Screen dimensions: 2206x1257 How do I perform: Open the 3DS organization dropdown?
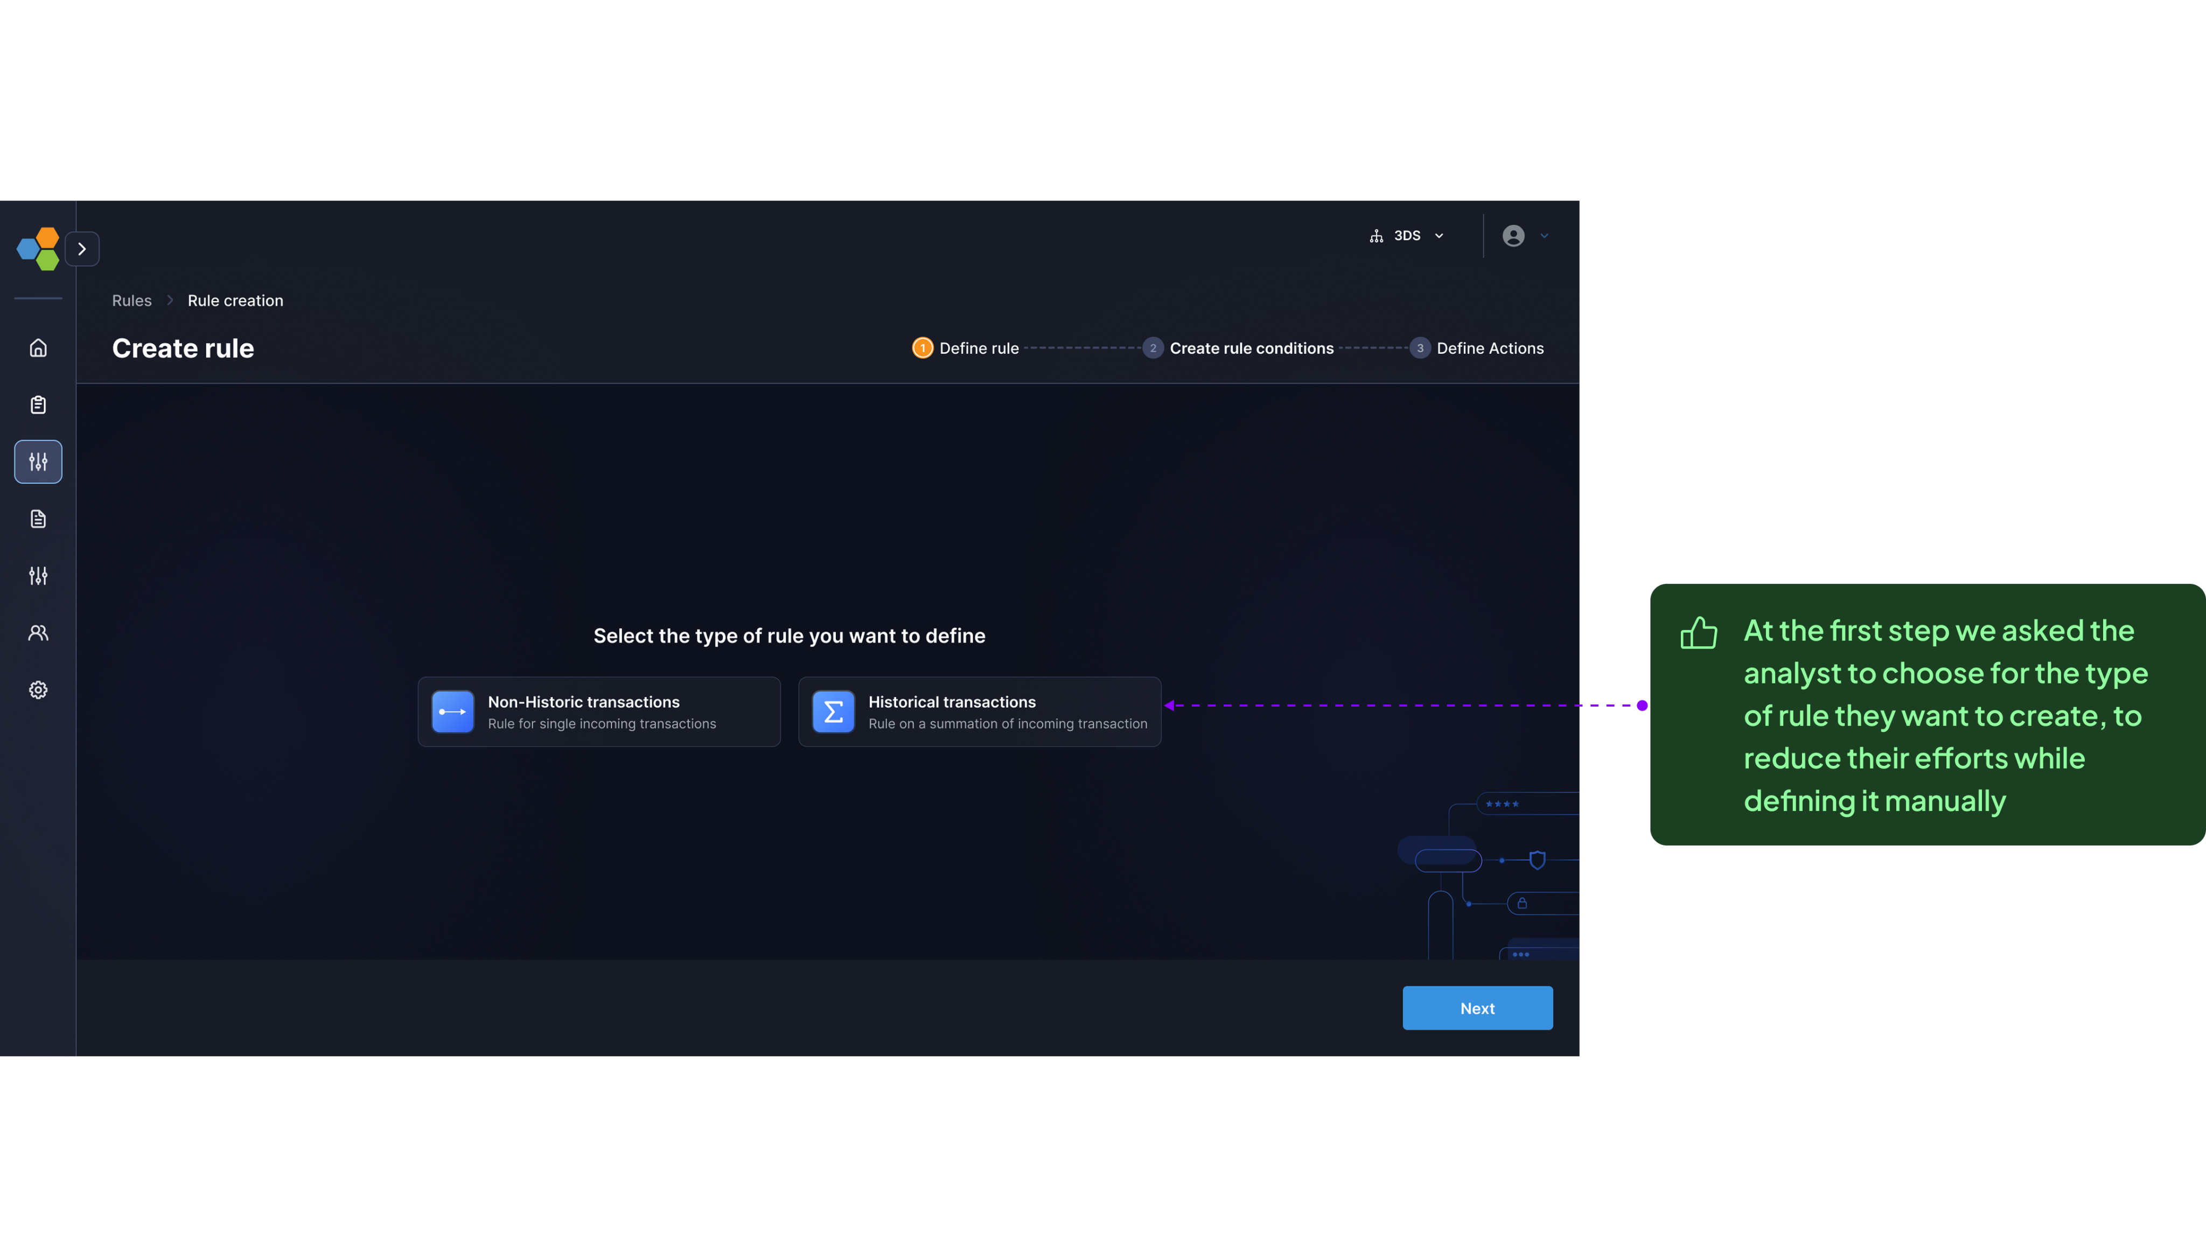[x=1407, y=236]
